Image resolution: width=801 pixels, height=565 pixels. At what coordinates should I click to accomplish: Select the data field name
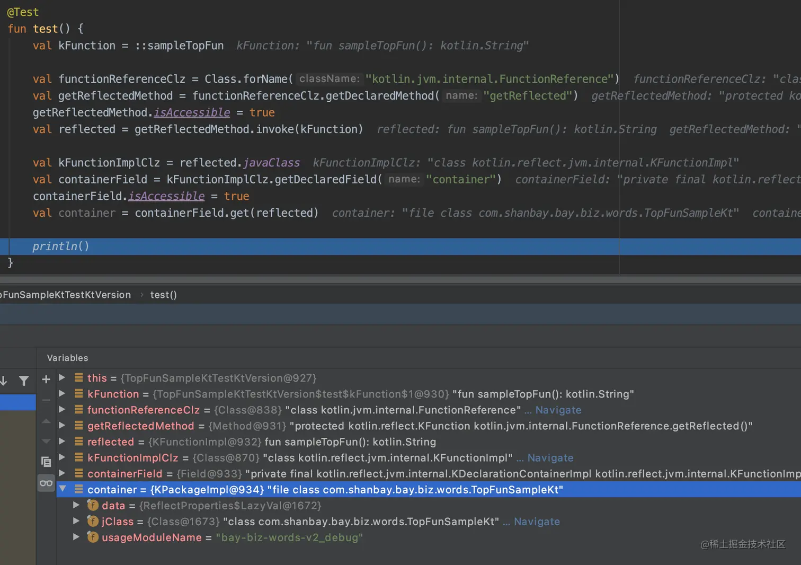click(x=113, y=506)
